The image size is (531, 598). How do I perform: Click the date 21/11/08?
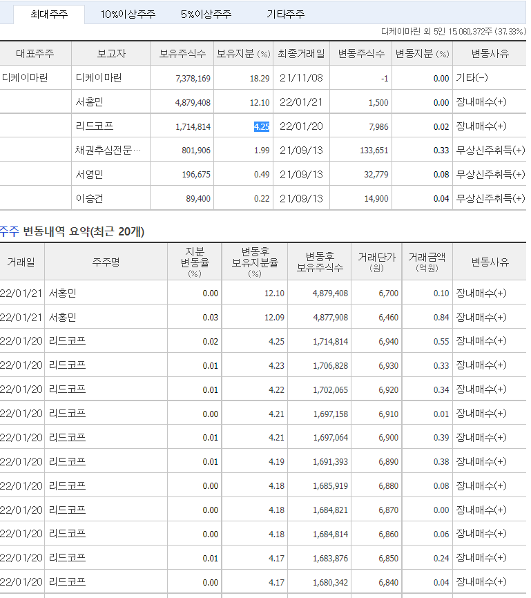(x=301, y=78)
